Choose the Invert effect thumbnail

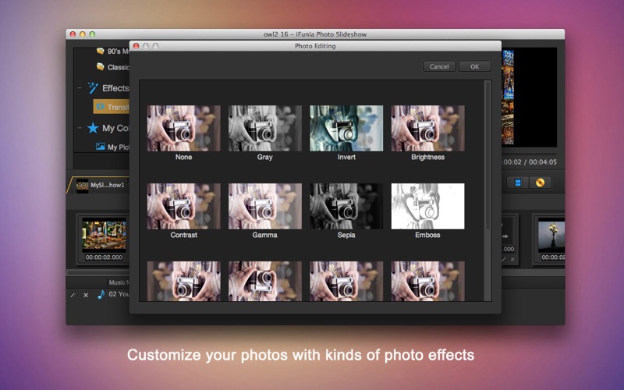point(346,129)
